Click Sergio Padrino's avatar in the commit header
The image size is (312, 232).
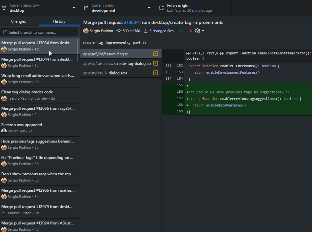tap(86, 31)
